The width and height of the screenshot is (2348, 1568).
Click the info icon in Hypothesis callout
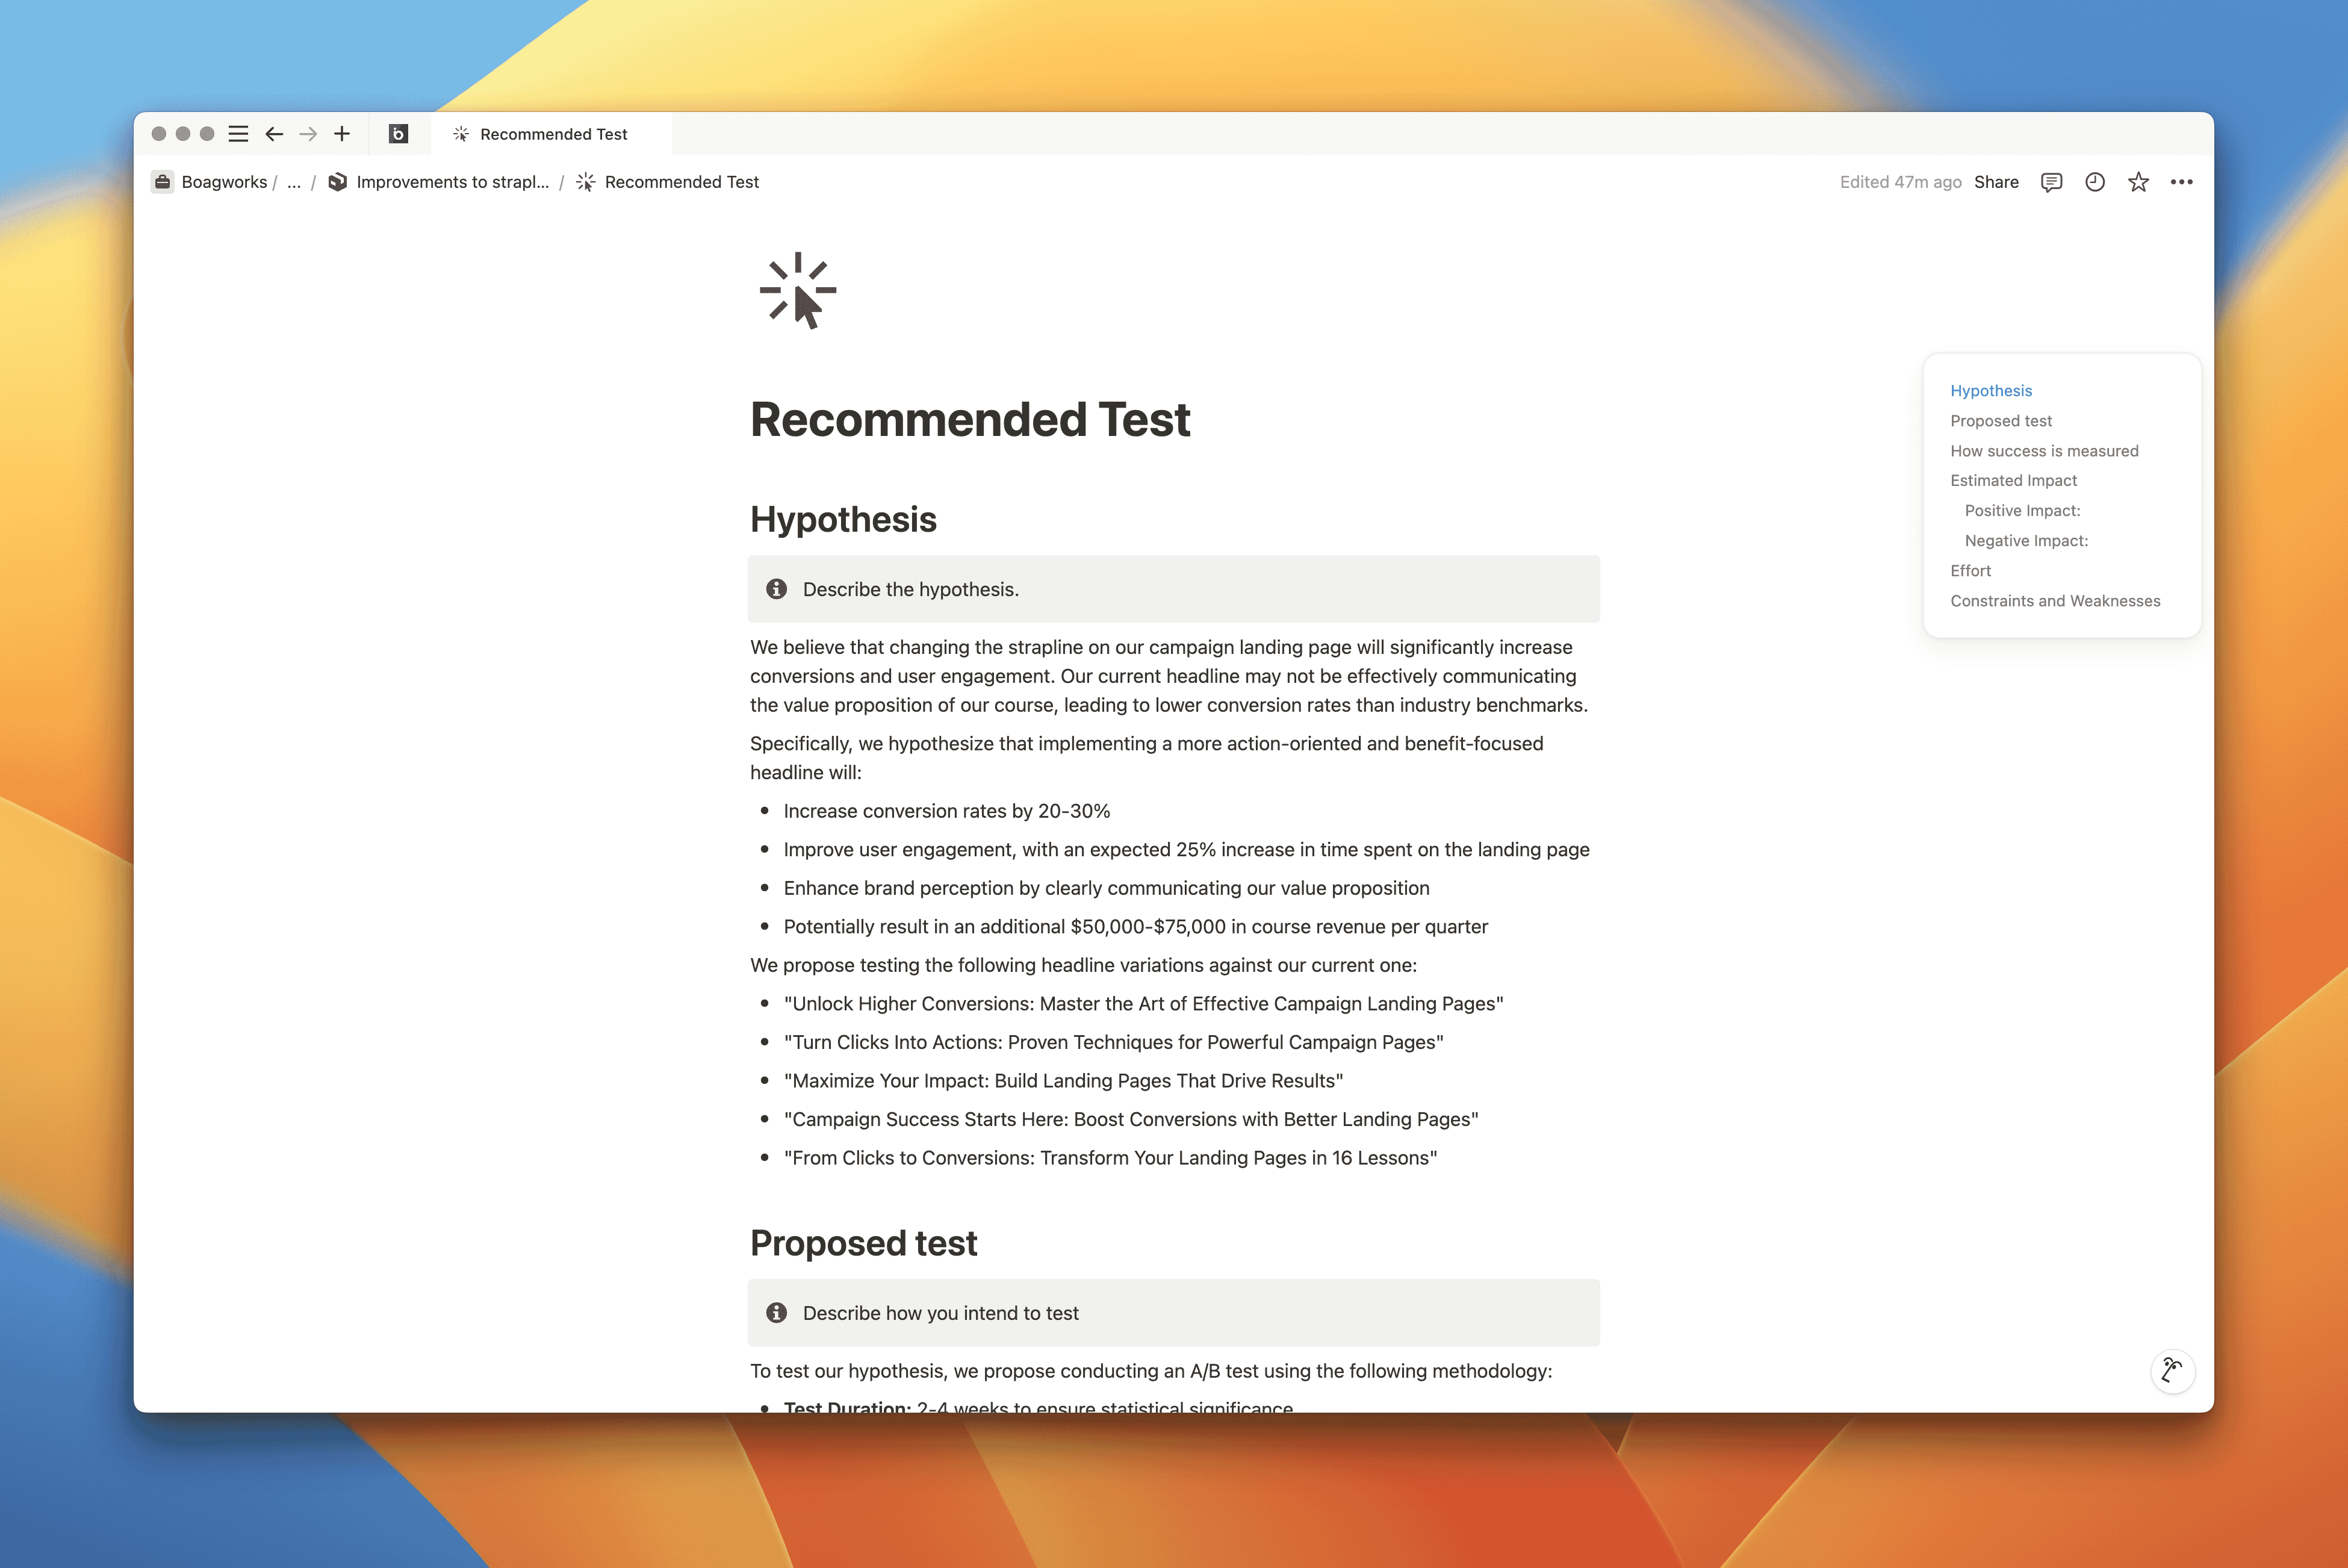777,588
